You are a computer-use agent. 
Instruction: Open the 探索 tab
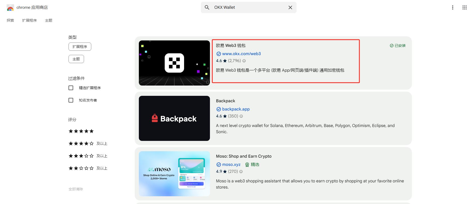coord(10,20)
